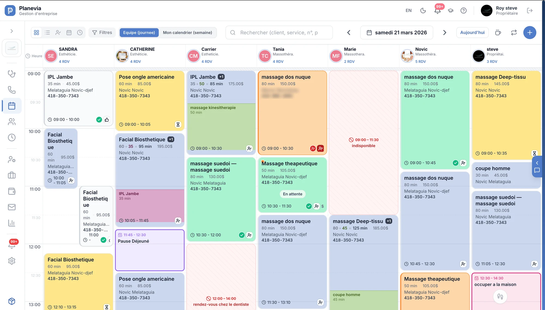Jump to Aujourd'hui
The height and width of the screenshot is (310, 545).
tap(472, 33)
